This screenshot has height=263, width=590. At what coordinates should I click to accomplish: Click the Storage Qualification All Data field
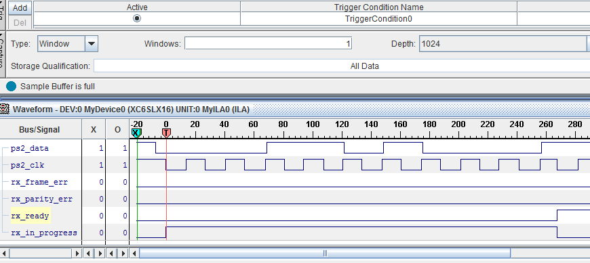(342, 66)
